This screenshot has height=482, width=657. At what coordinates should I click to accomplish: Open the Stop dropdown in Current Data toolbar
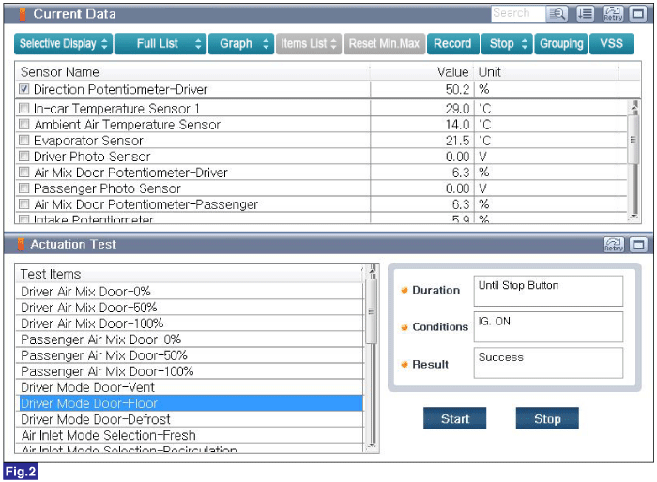[507, 44]
